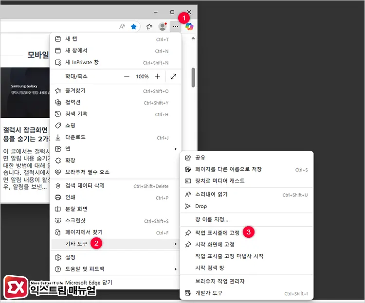The height and width of the screenshot is (303, 365).
Task: Select 개발자 도구 in the submenu
Action: (x=210, y=293)
